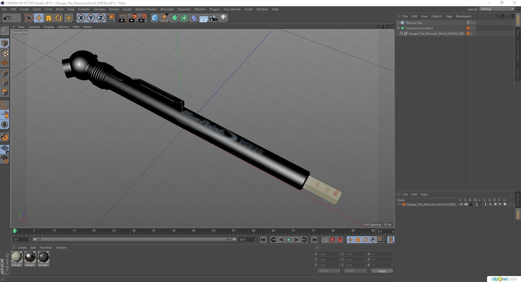Open the File menu
Viewport: 521px width, 282px height.
(4, 9)
